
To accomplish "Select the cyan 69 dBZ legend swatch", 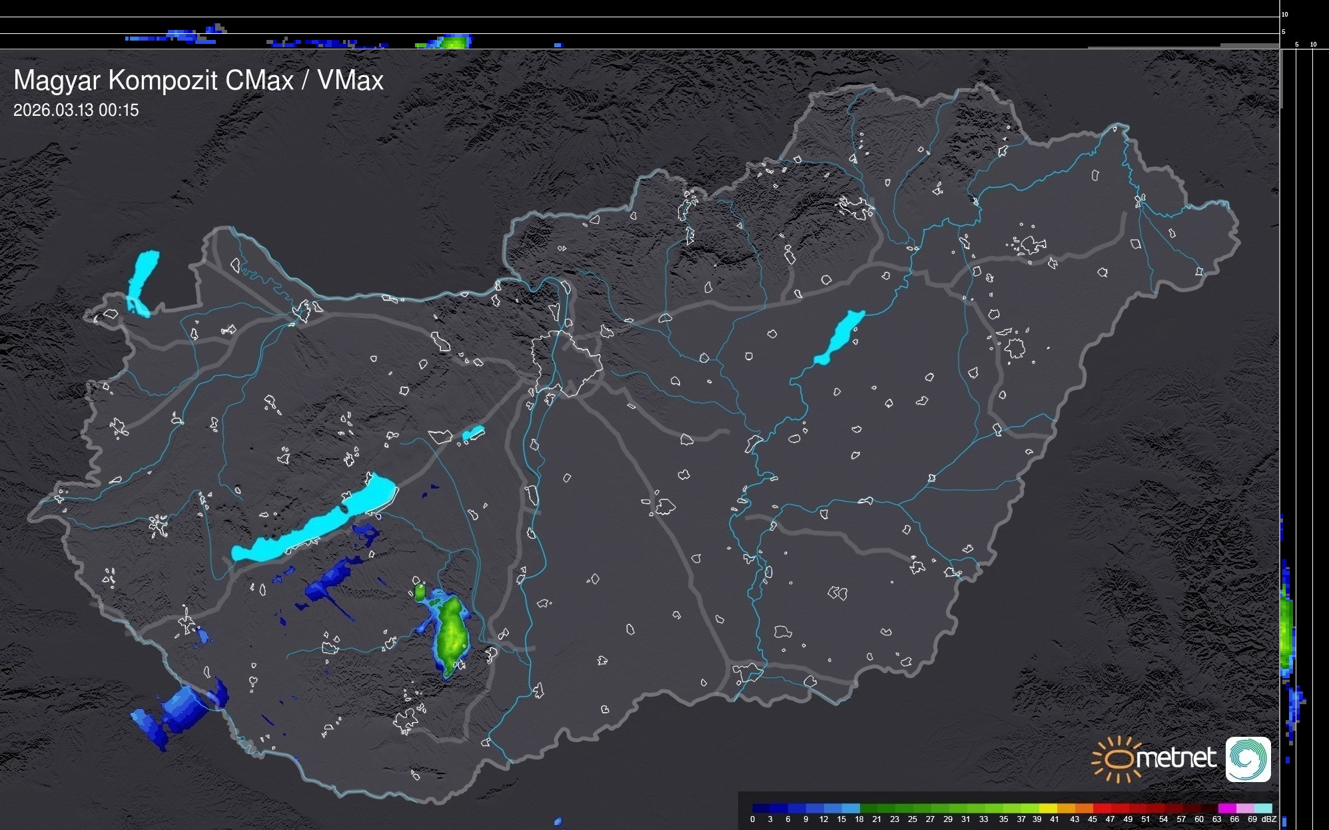I will pyautogui.click(x=1262, y=808).
